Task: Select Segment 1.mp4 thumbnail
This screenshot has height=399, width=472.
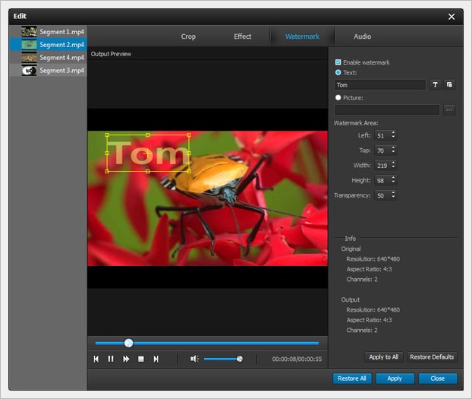Action: click(x=29, y=32)
